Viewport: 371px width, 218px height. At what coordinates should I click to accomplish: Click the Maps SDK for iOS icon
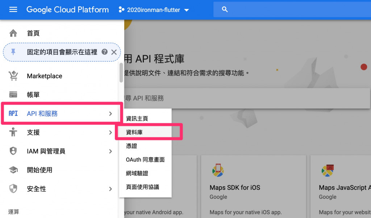click(x=218, y=170)
